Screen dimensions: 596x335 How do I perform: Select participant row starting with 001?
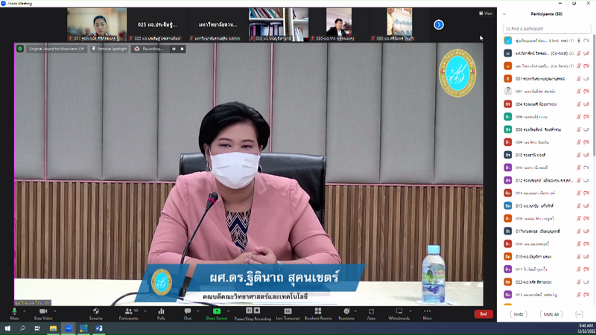pyautogui.click(x=547, y=79)
